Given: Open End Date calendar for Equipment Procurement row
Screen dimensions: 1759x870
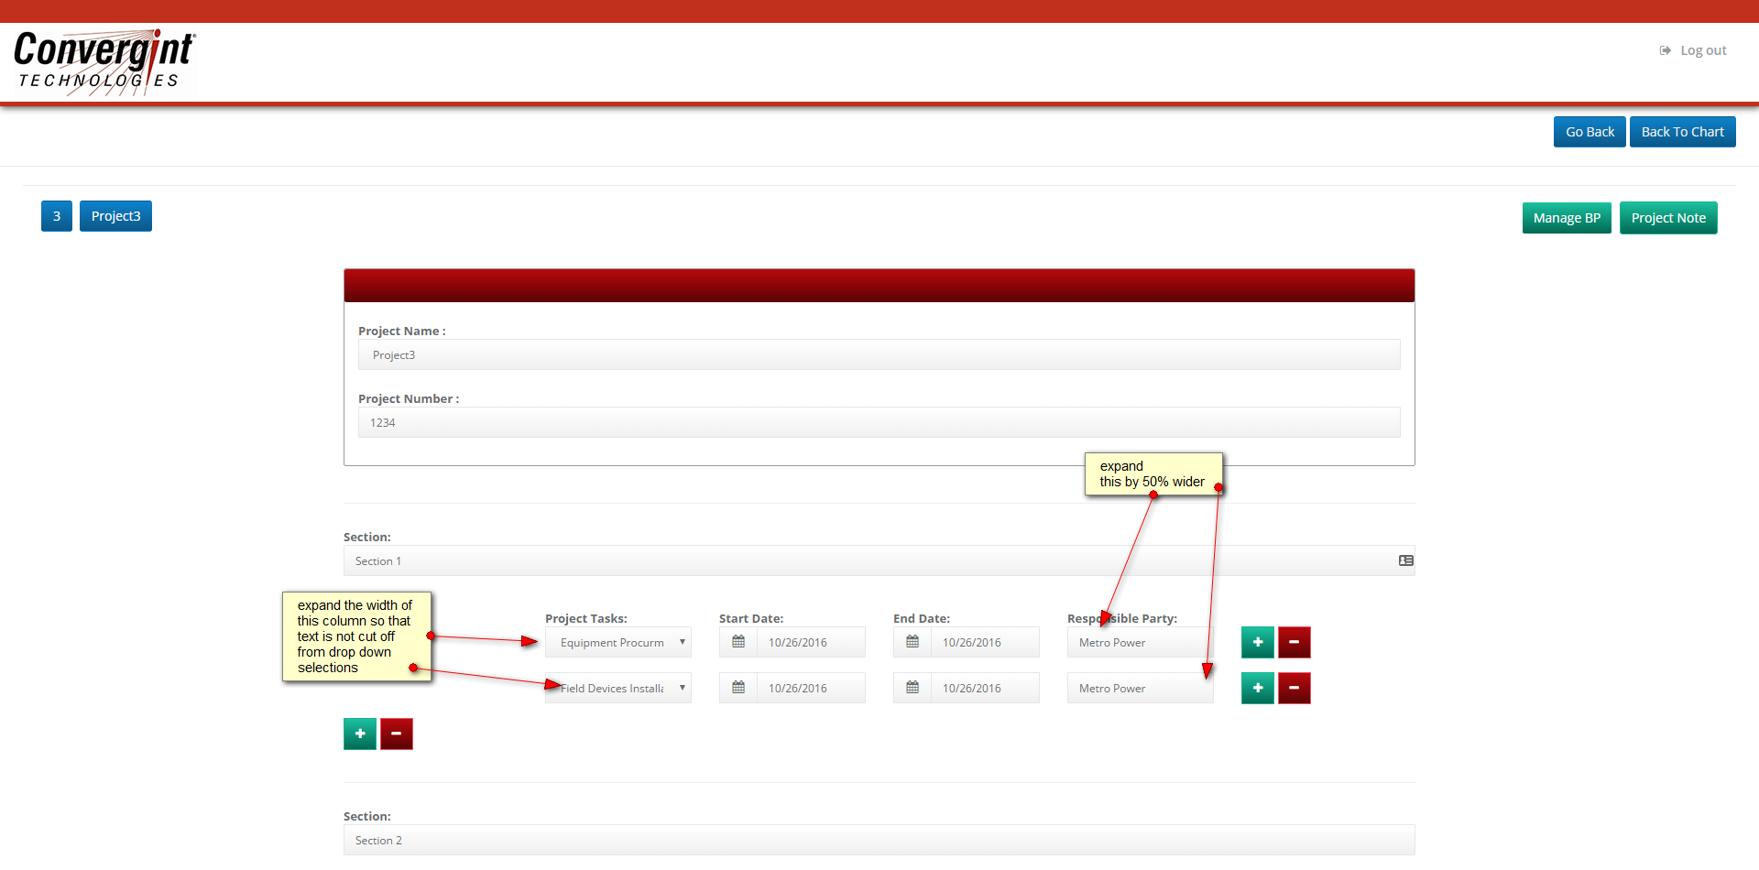Looking at the screenshot, I should [x=912, y=642].
